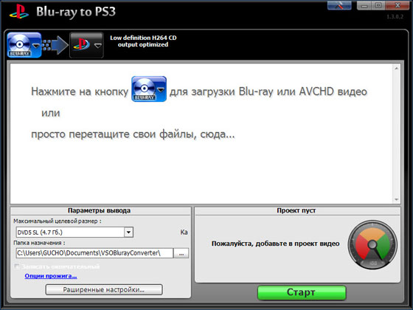This screenshot has height=310, width=413.
Task: Open Раширенные настройки advanced settings
Action: 104,289
